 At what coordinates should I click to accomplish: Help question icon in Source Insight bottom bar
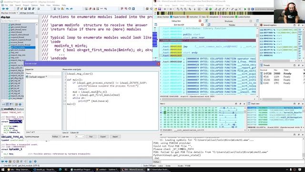[x=35, y=161]
